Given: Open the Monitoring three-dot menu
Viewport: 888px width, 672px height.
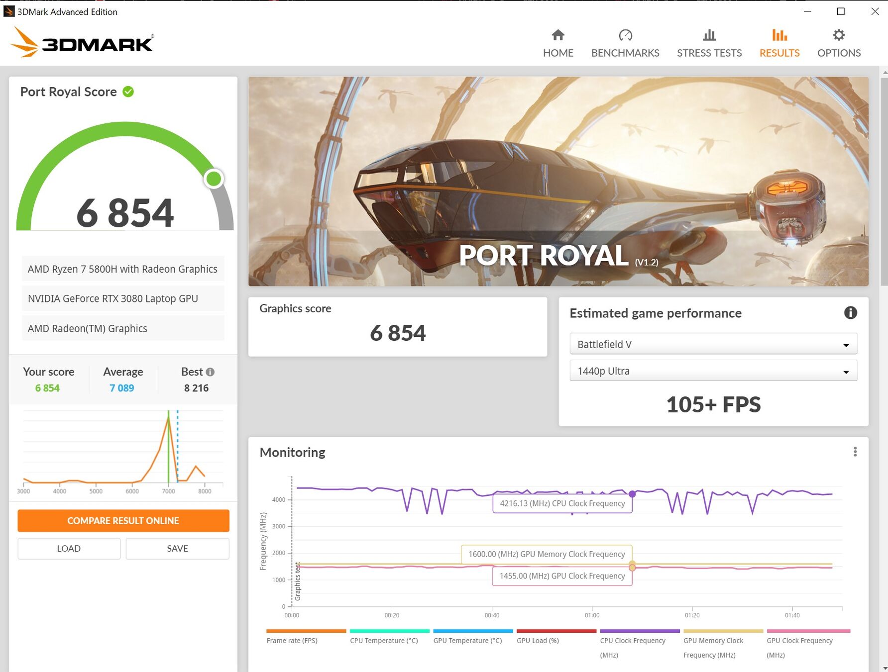Looking at the screenshot, I should [x=855, y=452].
